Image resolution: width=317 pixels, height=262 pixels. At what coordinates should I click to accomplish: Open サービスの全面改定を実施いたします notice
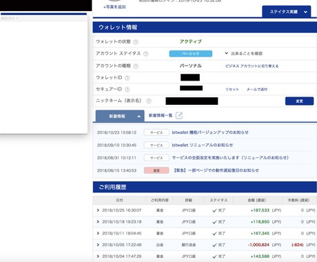(230, 158)
